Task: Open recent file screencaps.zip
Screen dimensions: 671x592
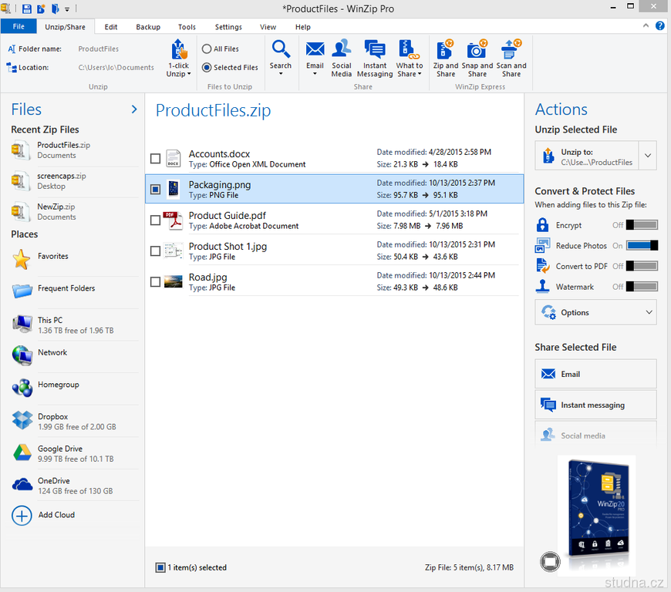Action: (x=76, y=181)
